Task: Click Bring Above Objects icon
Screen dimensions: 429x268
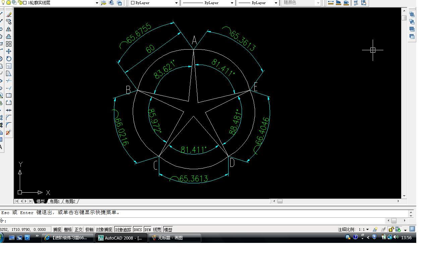Action: 412,29
